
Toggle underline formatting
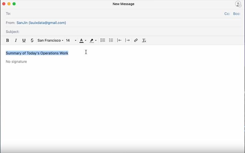[x=24, y=40]
